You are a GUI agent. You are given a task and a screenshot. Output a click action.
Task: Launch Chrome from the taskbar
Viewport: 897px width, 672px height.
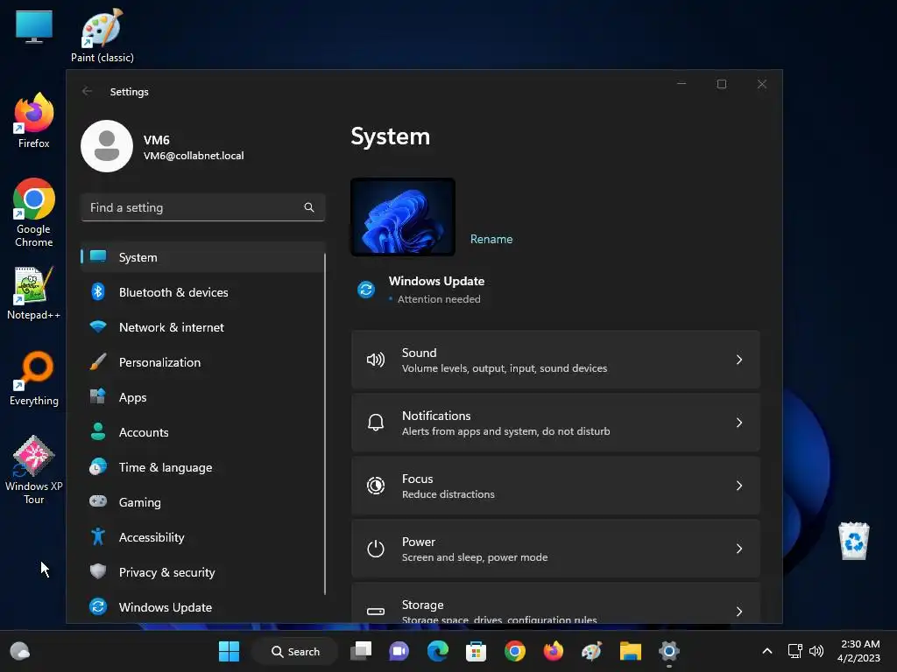tap(515, 651)
